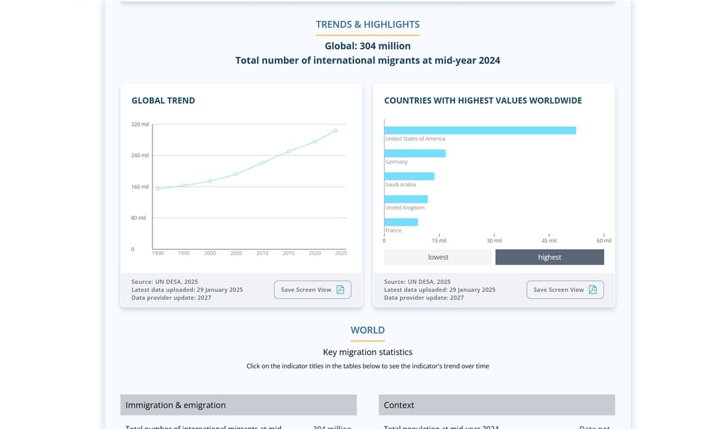Open 'Total population at mid-year 2024' indicator

[441, 426]
